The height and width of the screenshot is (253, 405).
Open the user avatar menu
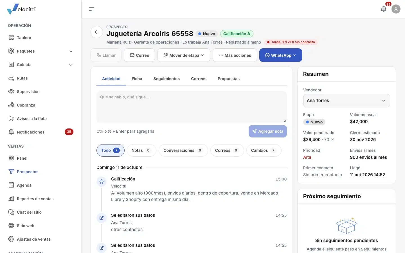pyautogui.click(x=396, y=9)
